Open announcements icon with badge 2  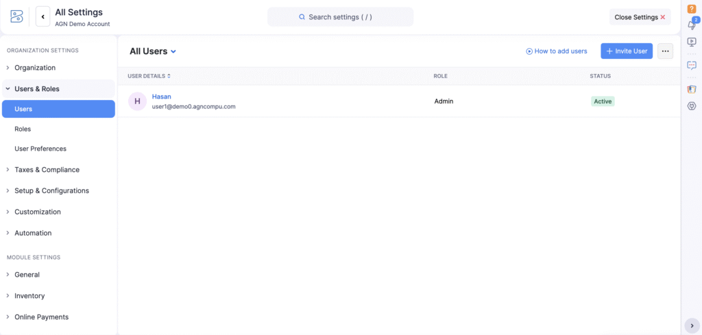(x=692, y=24)
